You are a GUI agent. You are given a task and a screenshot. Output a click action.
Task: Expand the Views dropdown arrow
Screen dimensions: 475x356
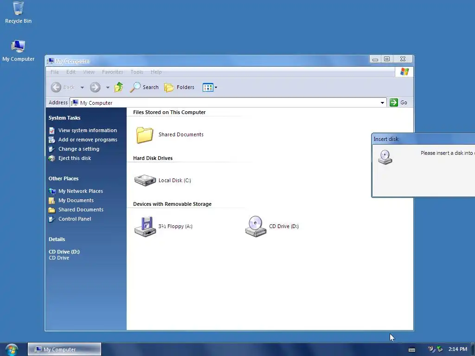pos(216,88)
